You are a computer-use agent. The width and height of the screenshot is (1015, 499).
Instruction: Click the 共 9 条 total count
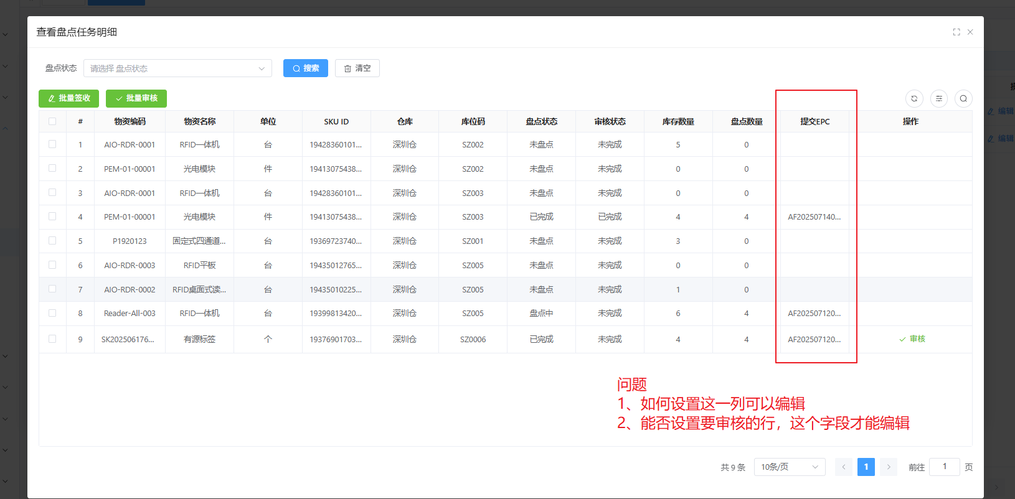[733, 467]
